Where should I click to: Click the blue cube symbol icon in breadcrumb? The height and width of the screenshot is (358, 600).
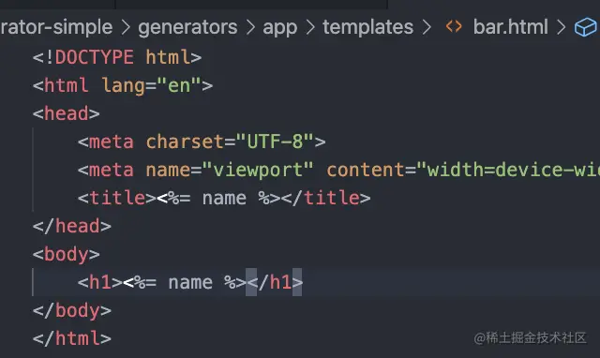coord(585,27)
